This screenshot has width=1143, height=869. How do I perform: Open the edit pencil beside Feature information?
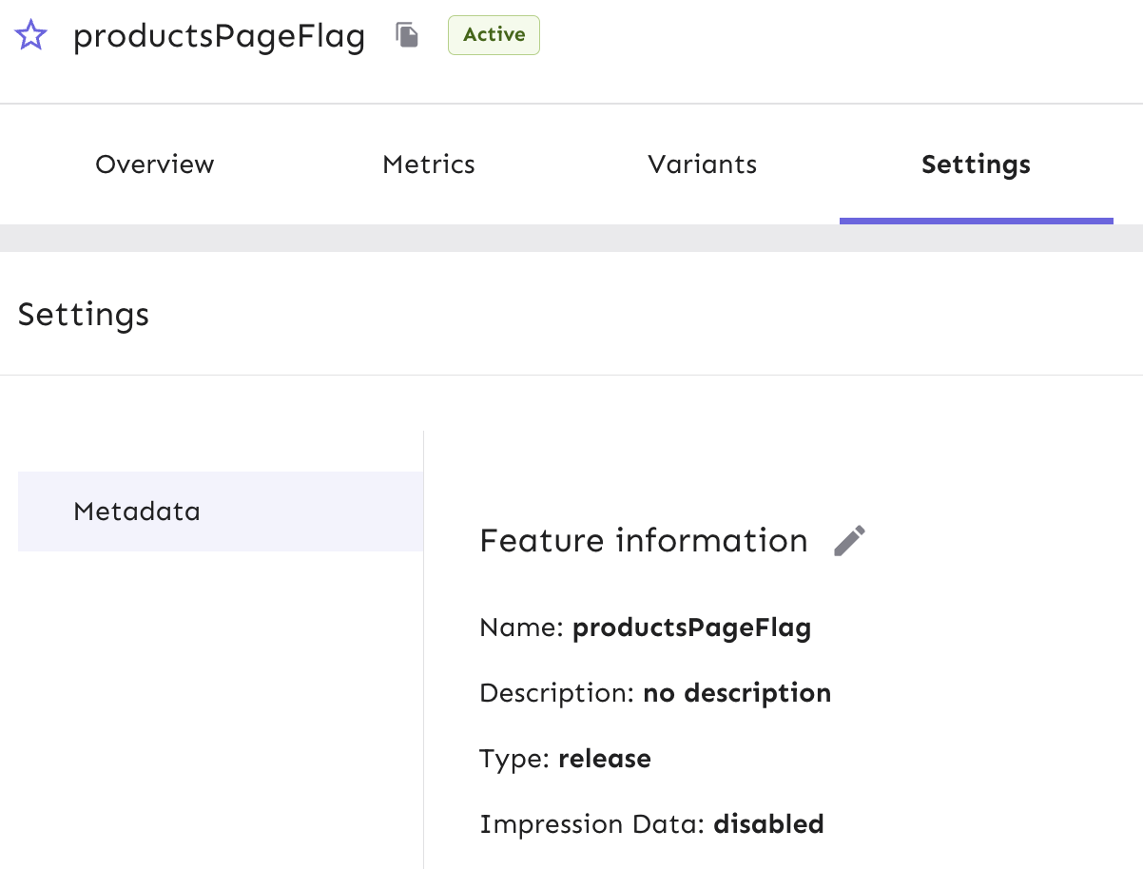[x=849, y=540]
